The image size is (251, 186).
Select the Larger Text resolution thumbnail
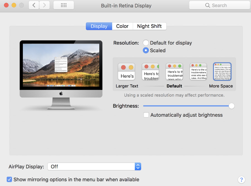126,72
